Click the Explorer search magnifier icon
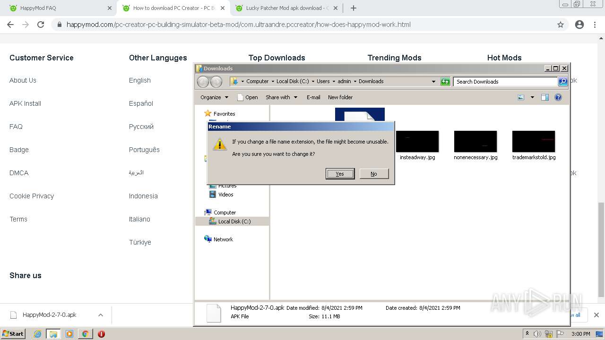This screenshot has height=340, width=605. click(563, 82)
